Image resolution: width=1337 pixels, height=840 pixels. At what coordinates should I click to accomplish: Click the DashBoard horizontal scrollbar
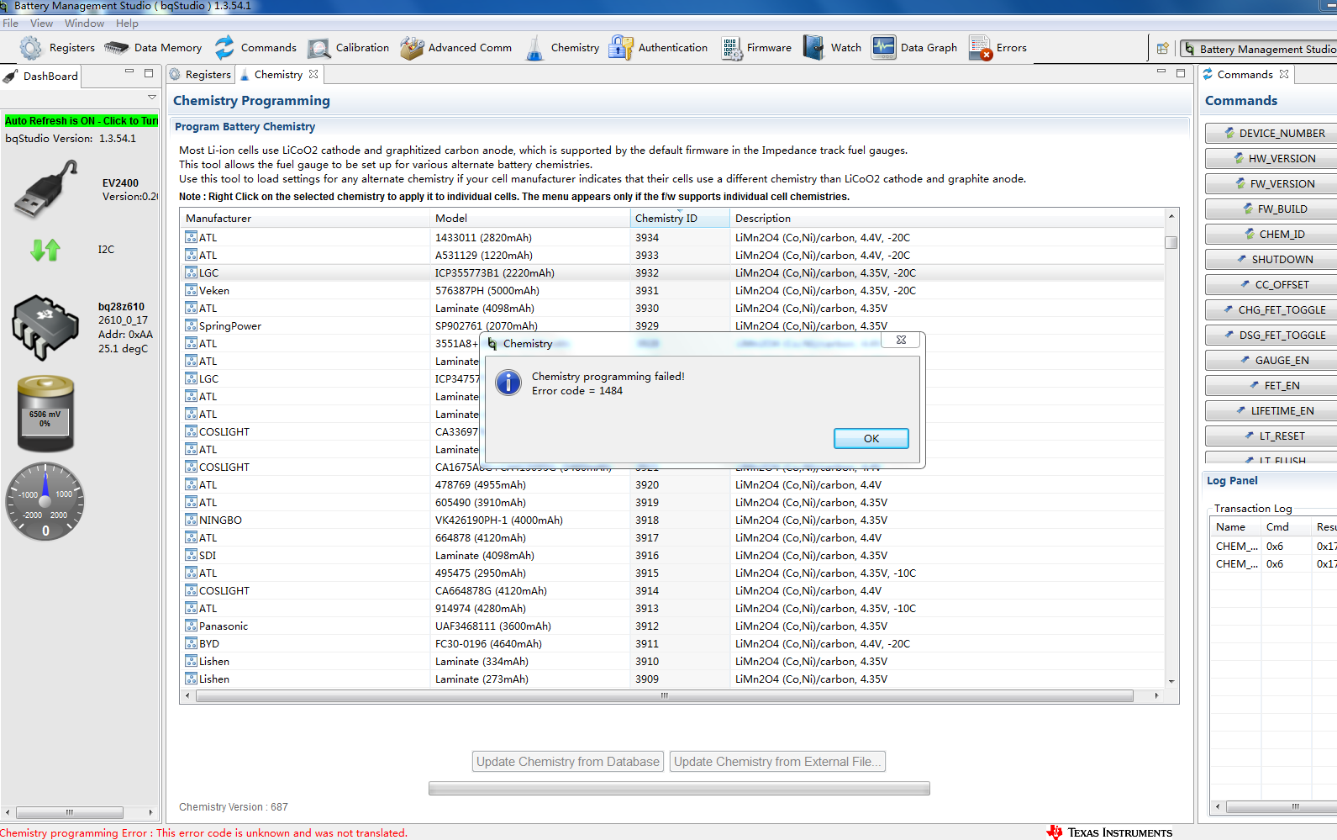tap(70, 812)
